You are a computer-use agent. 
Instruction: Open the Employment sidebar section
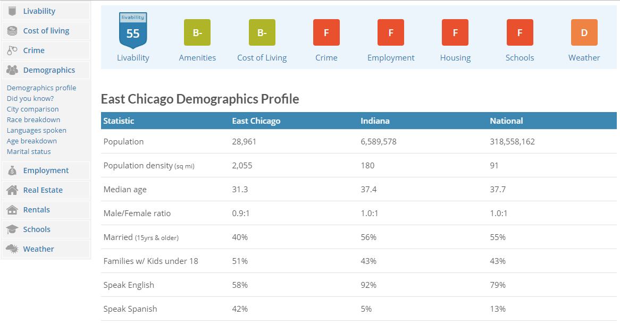pos(46,170)
